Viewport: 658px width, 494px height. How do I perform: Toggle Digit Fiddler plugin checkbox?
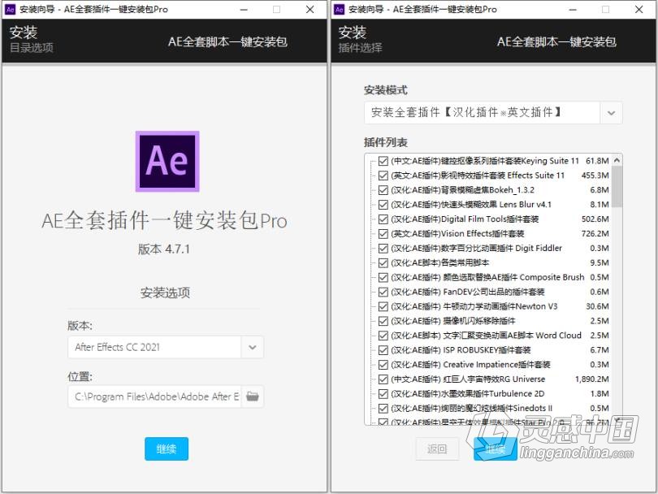pos(383,248)
